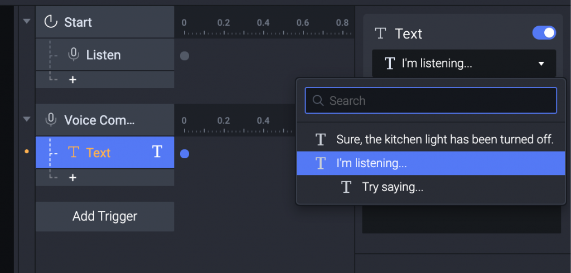
Task: Click the Listen keyframe dot on timeline
Action: 185,56
